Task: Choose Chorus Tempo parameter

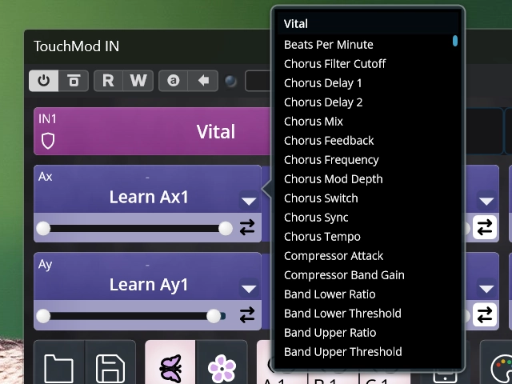Action: pos(368,237)
